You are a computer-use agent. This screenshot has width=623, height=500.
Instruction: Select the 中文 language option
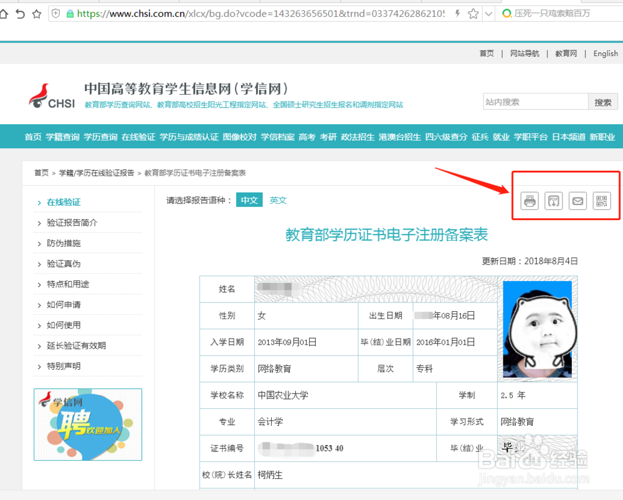coord(249,200)
